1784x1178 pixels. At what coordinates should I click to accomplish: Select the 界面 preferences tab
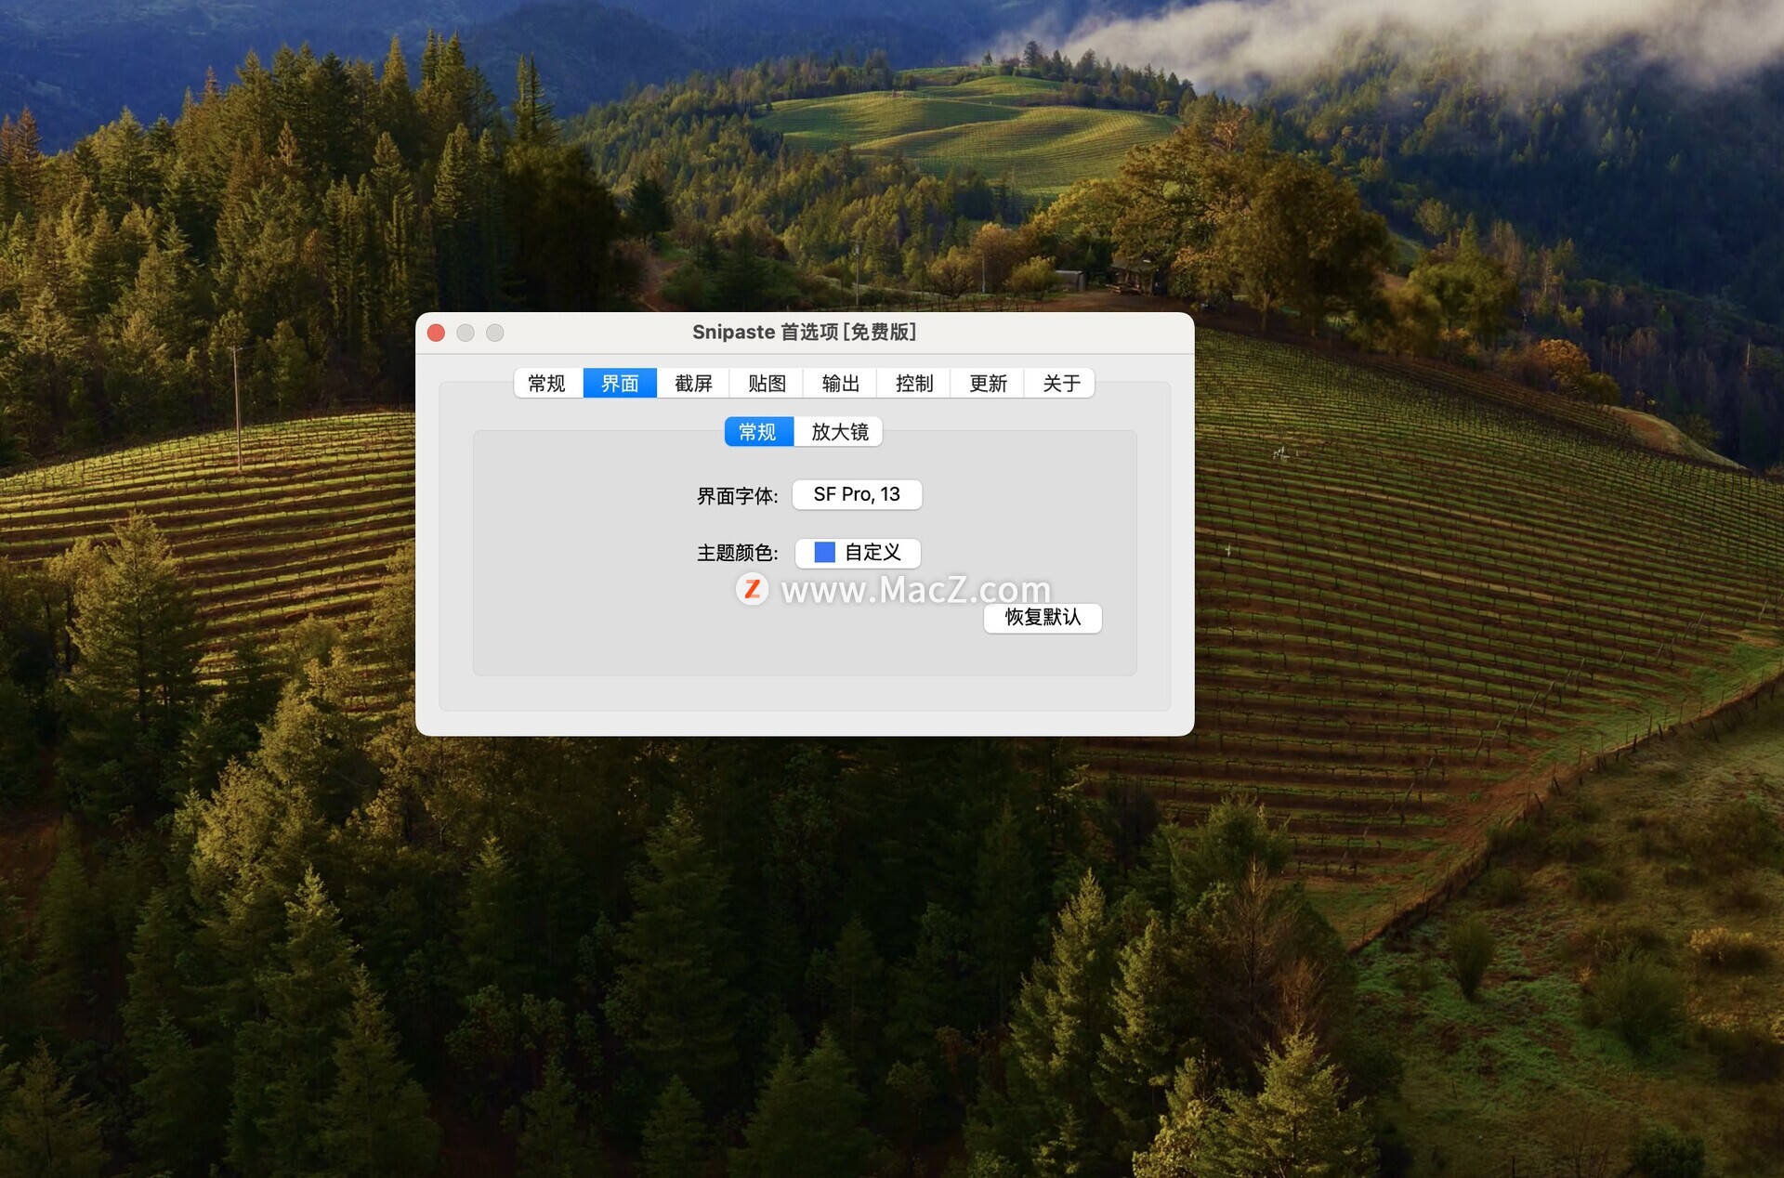pos(620,384)
